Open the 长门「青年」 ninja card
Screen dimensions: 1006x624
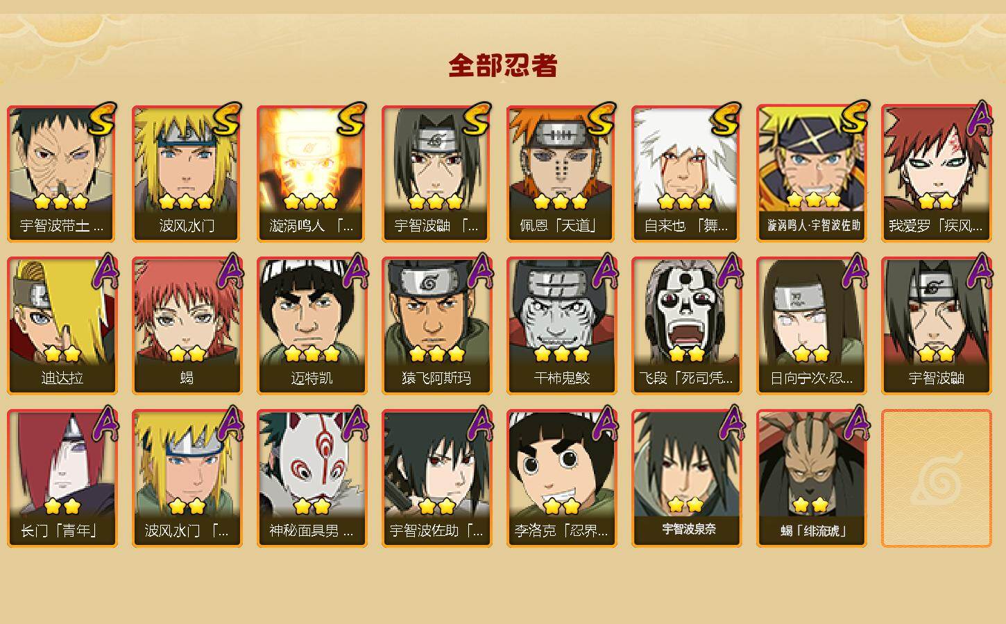tap(62, 478)
